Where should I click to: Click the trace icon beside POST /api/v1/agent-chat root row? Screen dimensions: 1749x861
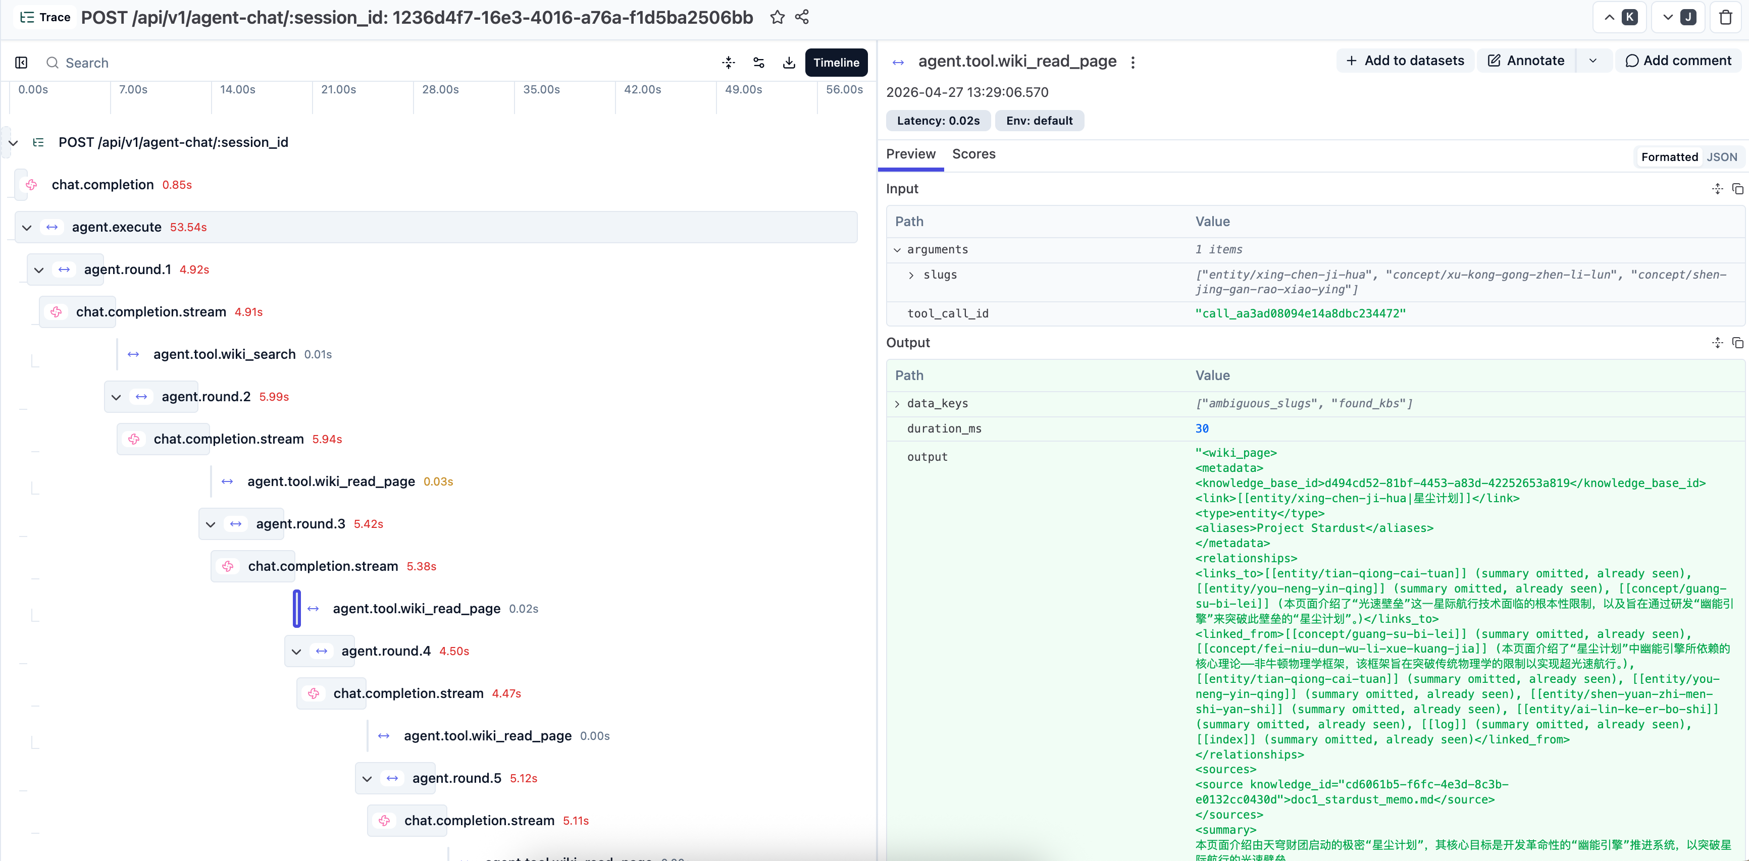click(x=39, y=142)
